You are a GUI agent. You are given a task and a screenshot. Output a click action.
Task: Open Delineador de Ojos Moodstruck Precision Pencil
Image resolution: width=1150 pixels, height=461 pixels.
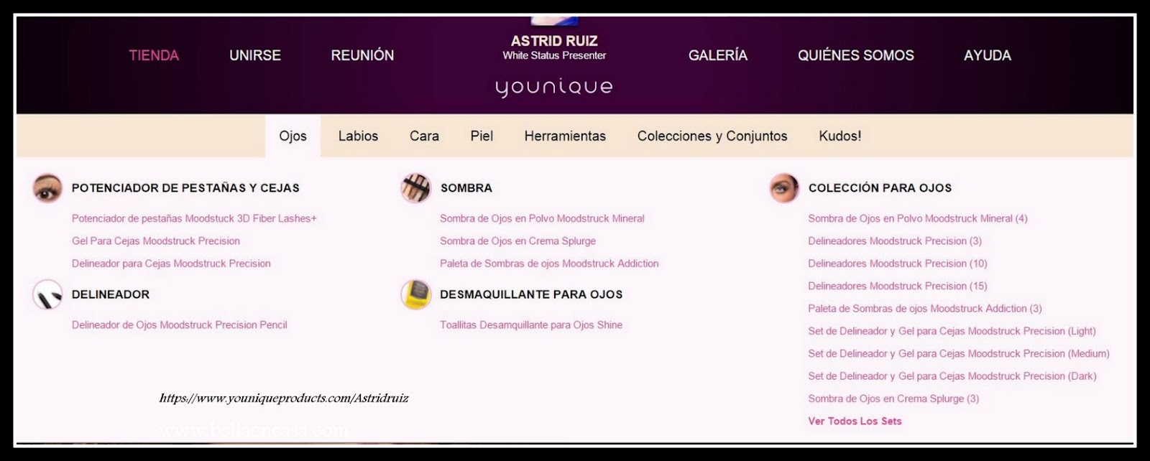180,325
